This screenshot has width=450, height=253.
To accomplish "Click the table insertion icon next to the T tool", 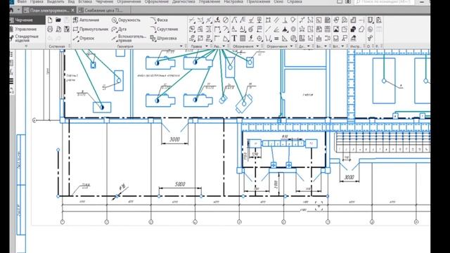I will (x=243, y=38).
